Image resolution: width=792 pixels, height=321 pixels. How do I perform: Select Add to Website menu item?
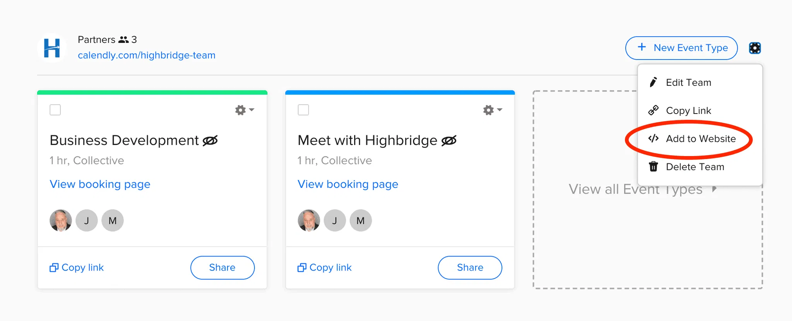point(700,139)
